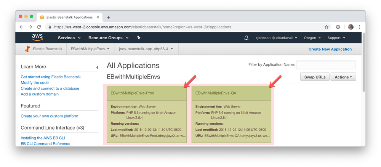Click the browser back arrow
The image size is (381, 167).
click(21, 27)
